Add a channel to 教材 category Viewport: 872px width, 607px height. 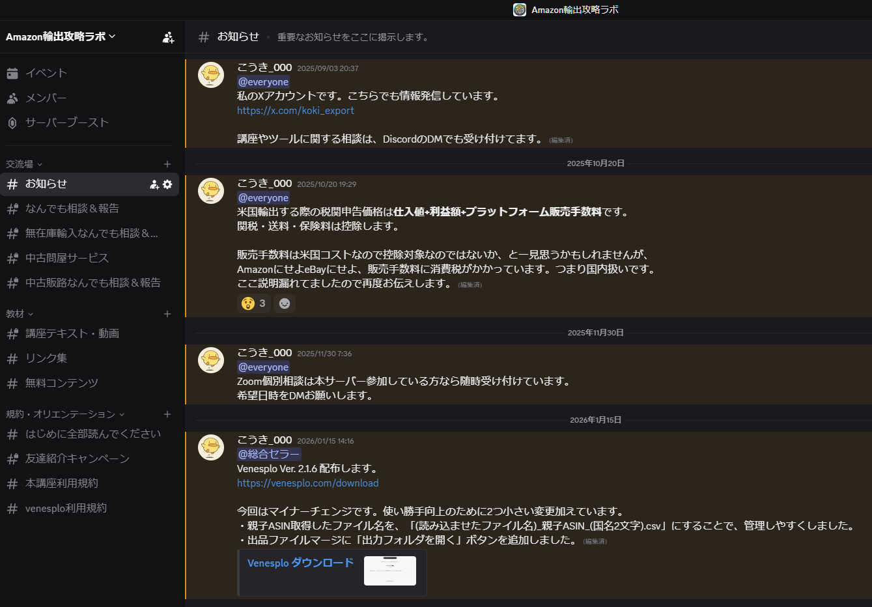[167, 314]
